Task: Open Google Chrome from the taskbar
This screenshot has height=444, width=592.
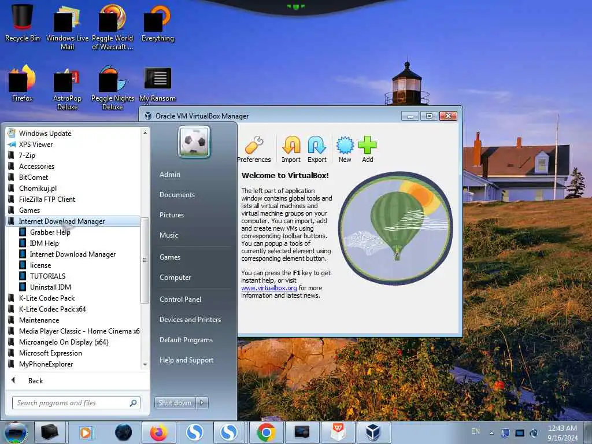Action: (266, 432)
